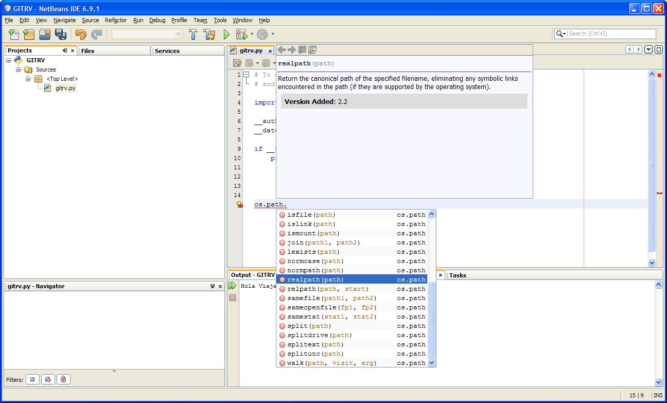The image size is (667, 403).
Task: Click the error lightbulb on line 15
Action: [239, 205]
